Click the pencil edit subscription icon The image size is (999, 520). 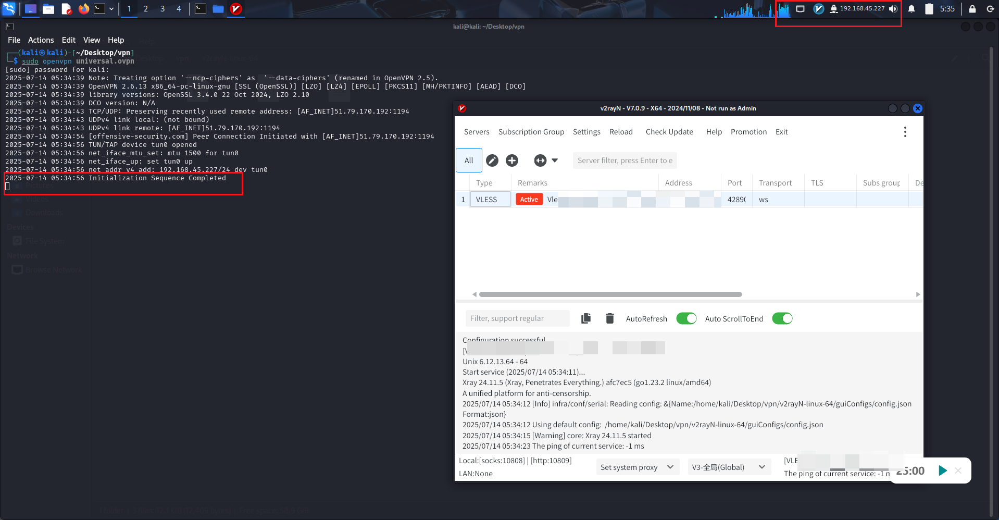pos(492,160)
